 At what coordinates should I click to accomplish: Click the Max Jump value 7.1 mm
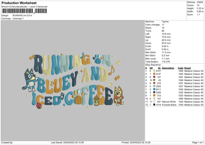[x=165, y=58]
